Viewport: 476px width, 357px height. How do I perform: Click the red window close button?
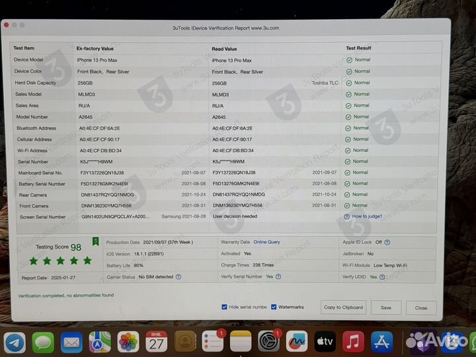click(x=7, y=25)
